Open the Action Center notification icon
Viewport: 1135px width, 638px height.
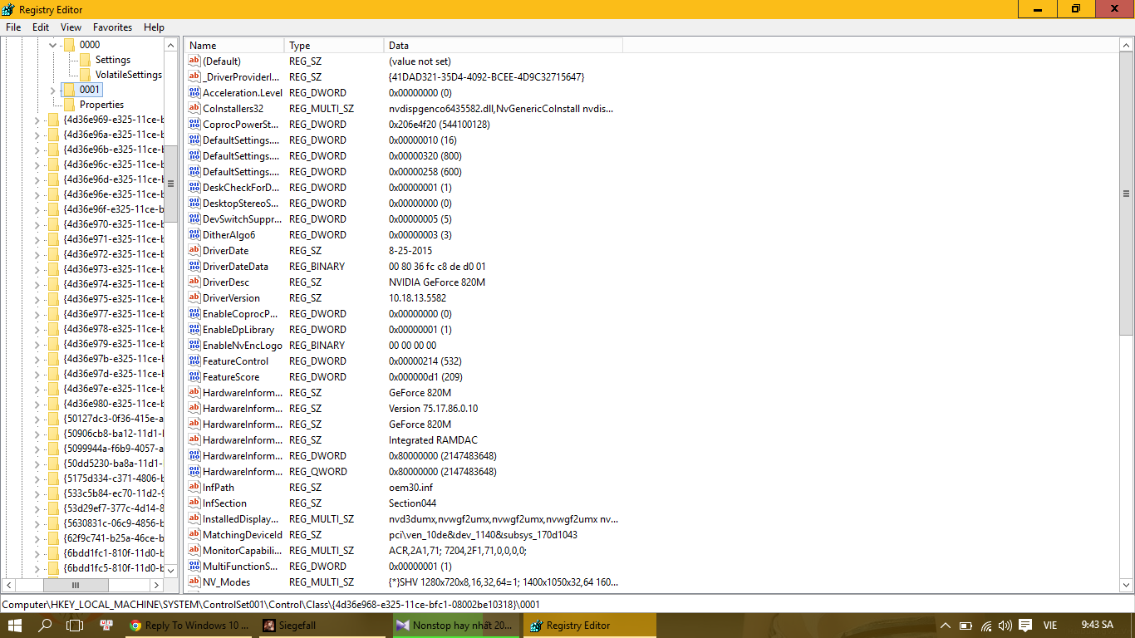(x=1025, y=626)
